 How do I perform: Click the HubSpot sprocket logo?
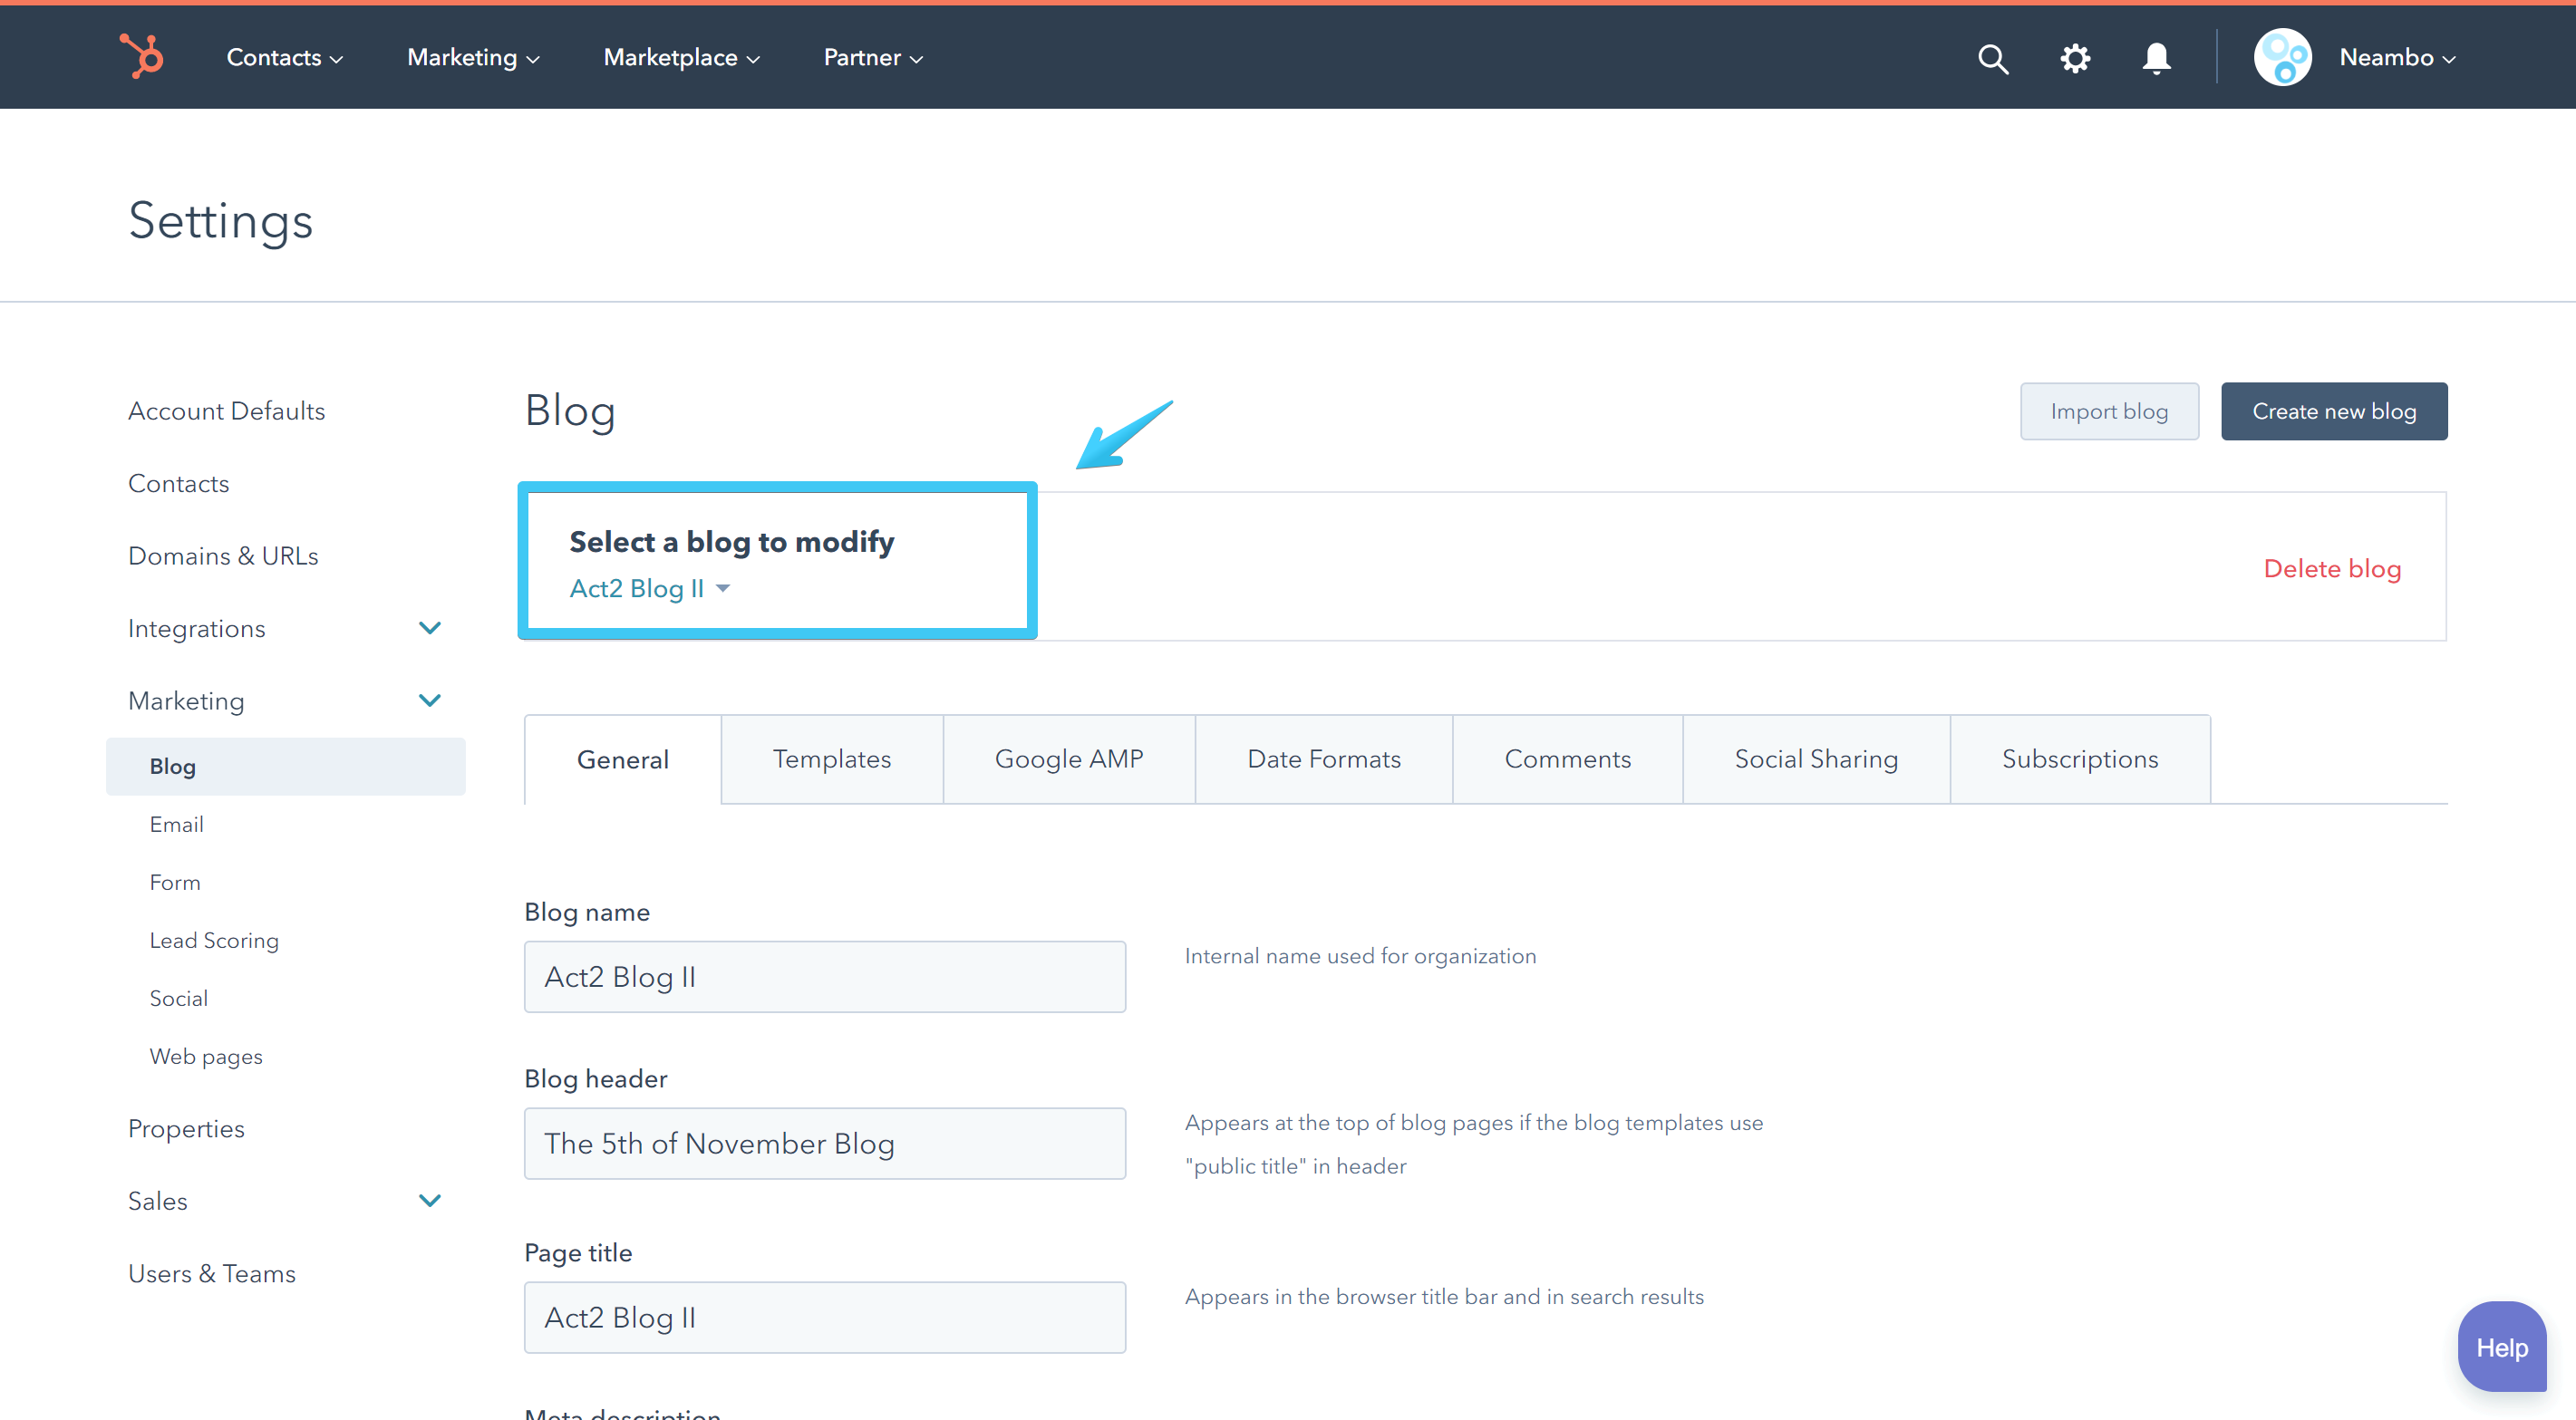[142, 56]
